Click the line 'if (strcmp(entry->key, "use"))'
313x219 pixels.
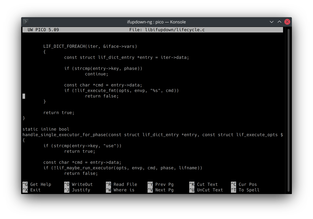pos(82,146)
